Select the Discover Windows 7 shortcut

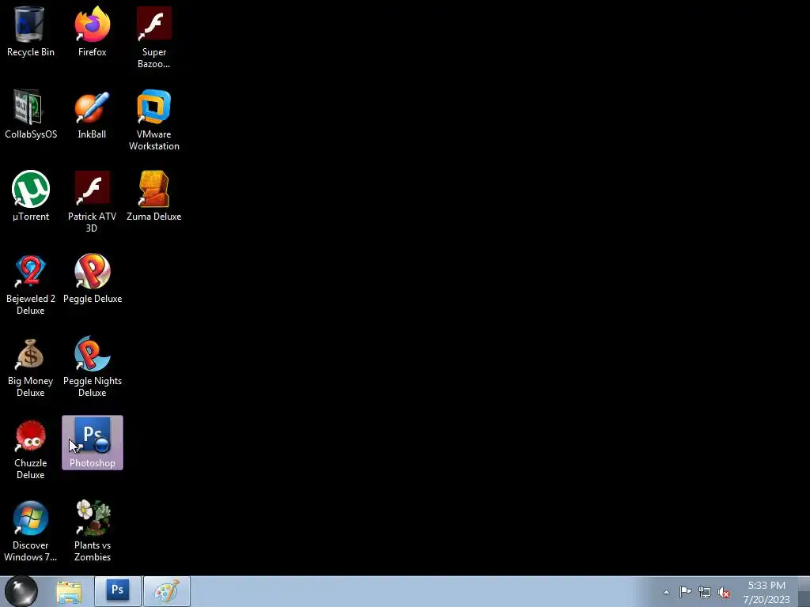tap(31, 530)
